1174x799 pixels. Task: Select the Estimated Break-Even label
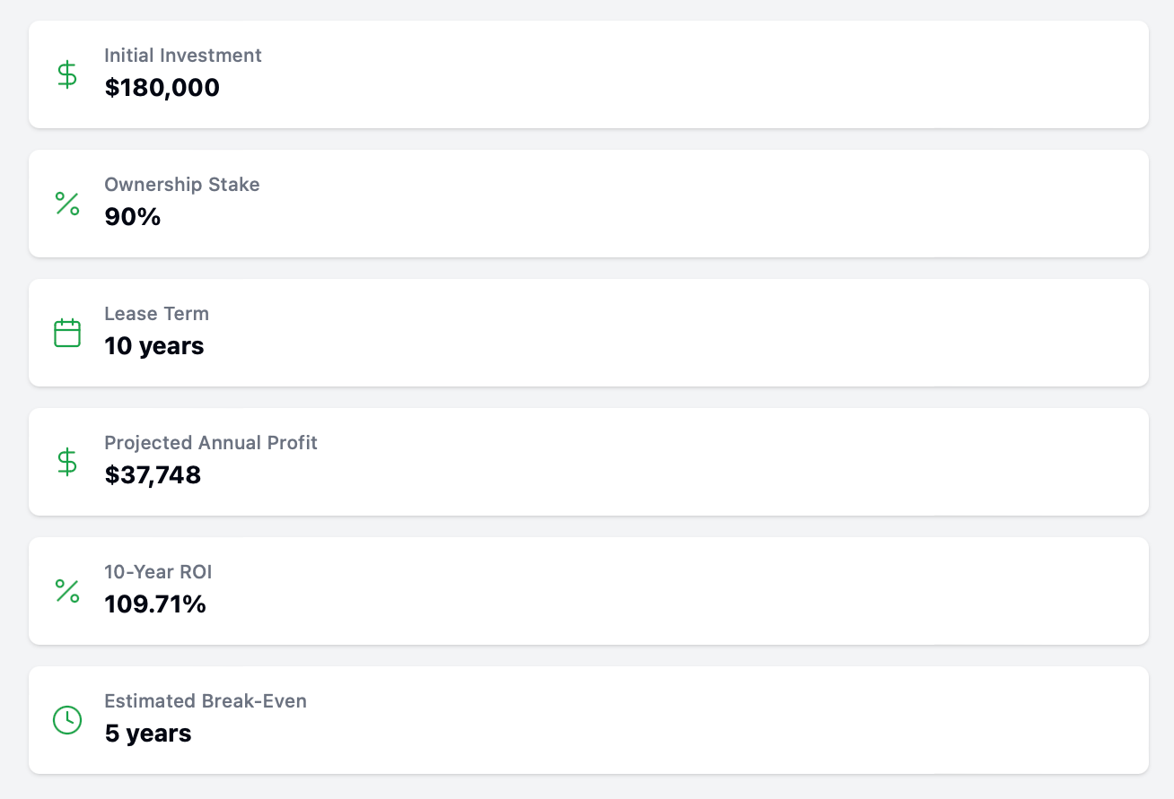[x=206, y=700]
